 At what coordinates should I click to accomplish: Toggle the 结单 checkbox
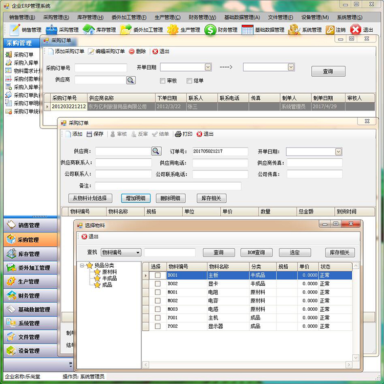point(189,80)
